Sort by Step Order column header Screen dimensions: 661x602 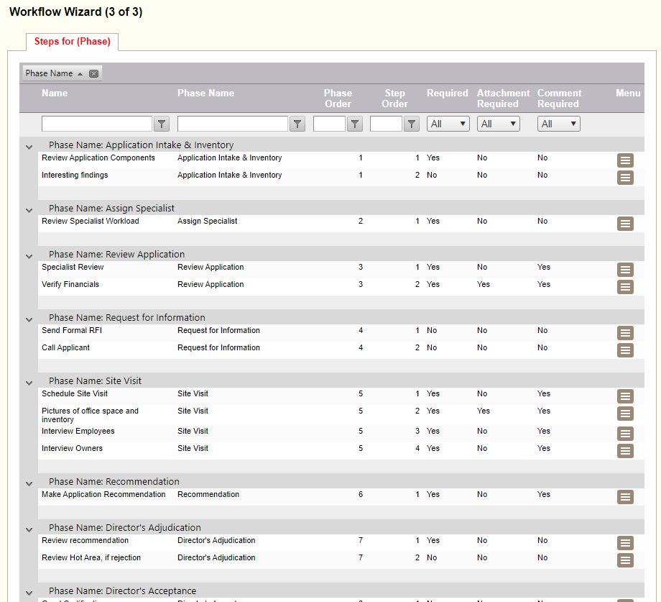[394, 99]
